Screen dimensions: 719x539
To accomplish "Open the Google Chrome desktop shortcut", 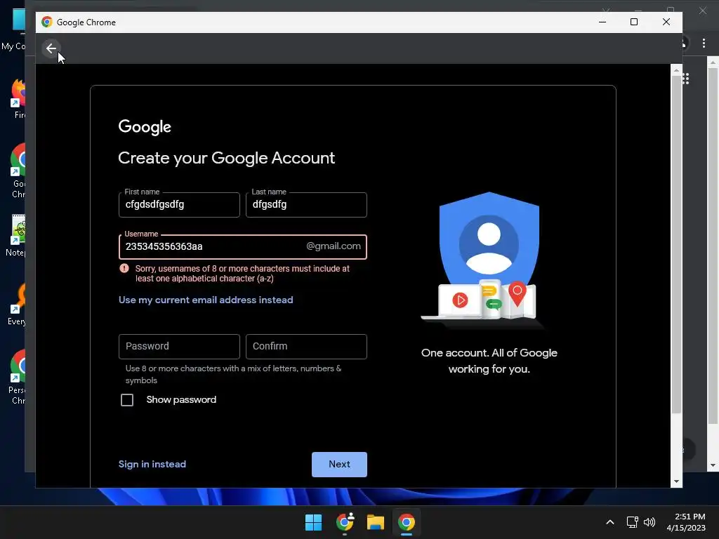I will pyautogui.click(x=19, y=171).
